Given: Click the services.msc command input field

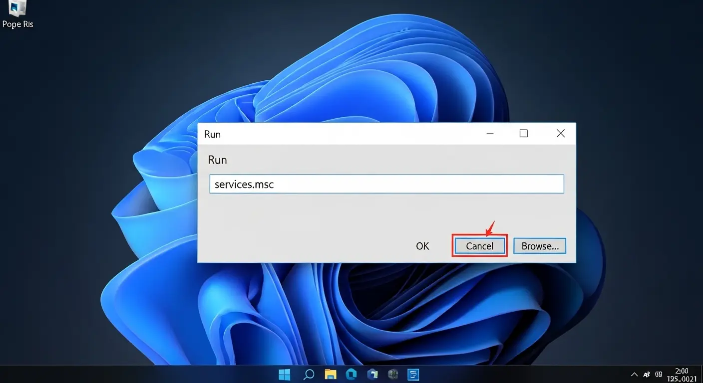Looking at the screenshot, I should 386,184.
